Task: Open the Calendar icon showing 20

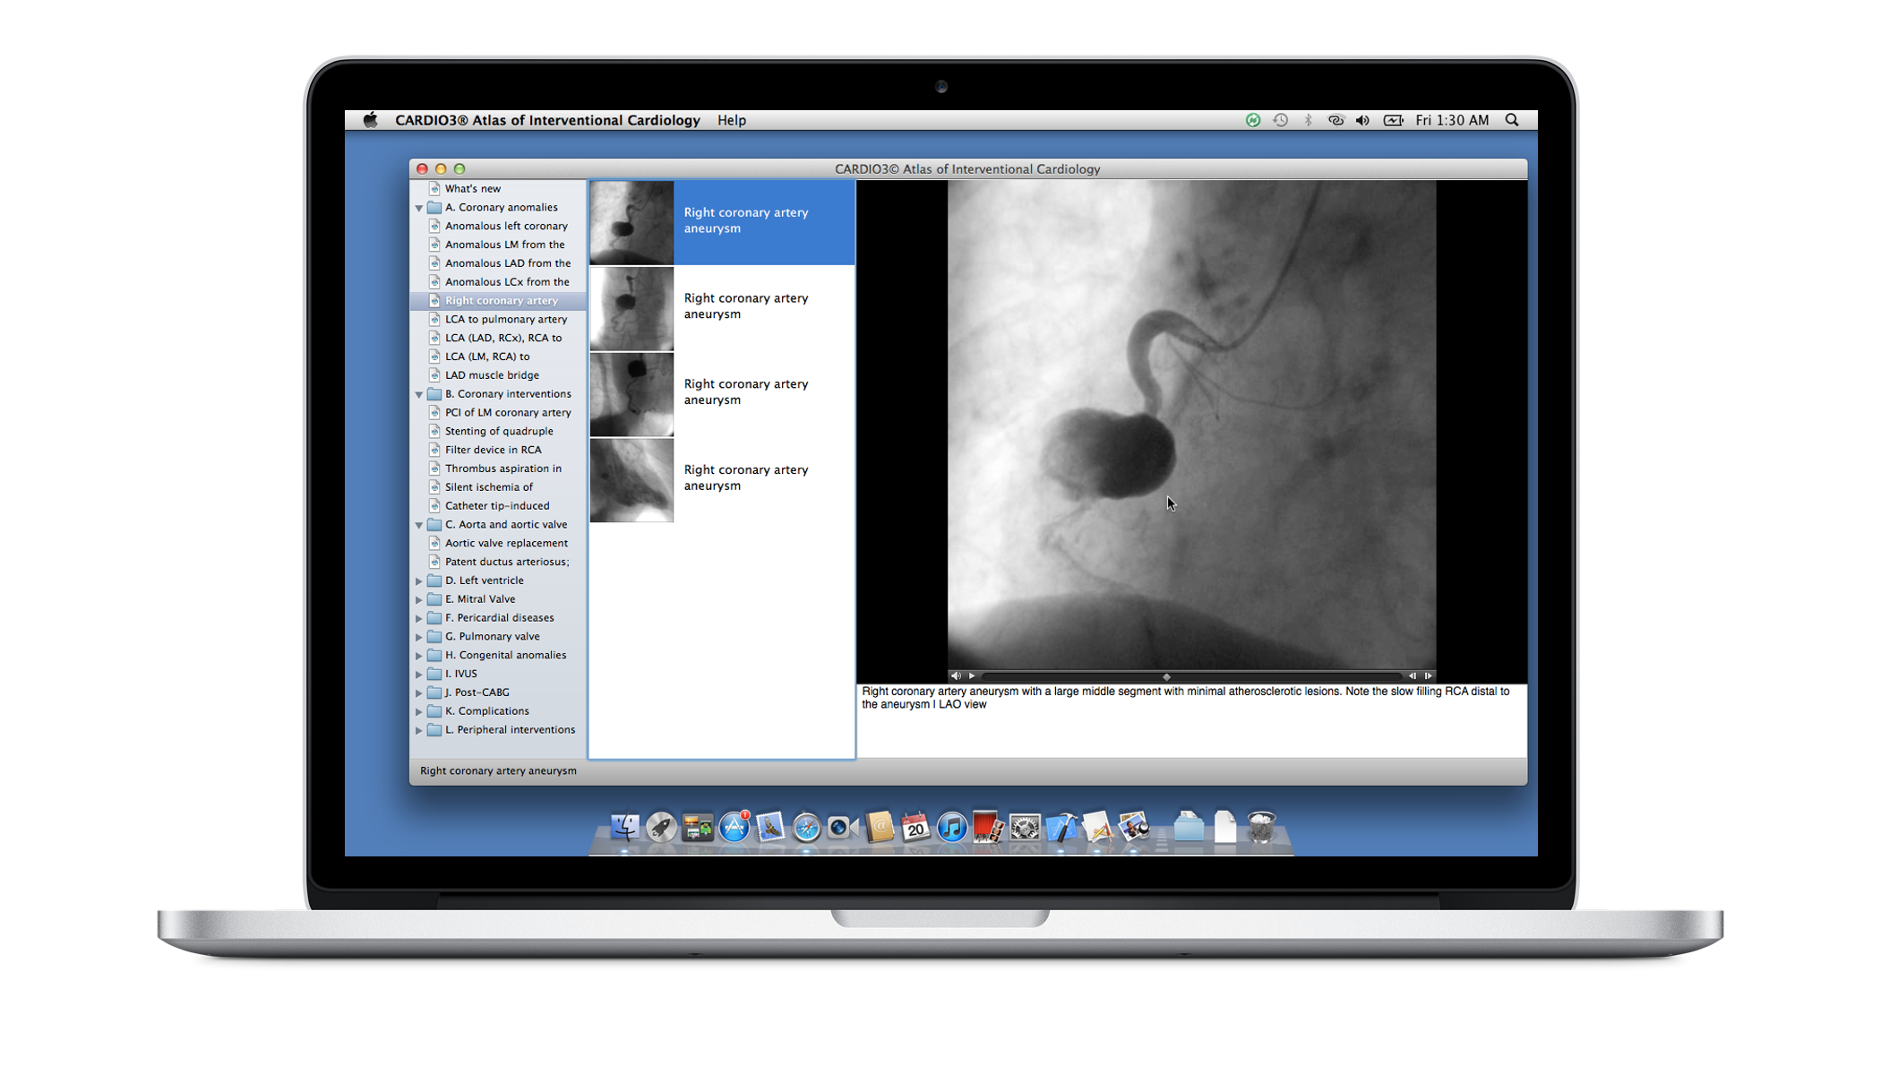Action: coord(915,827)
